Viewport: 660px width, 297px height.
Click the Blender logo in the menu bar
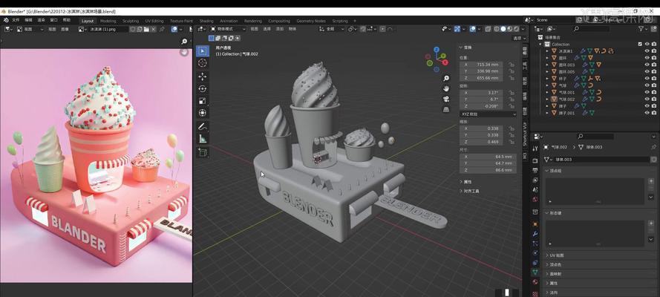pos(5,20)
